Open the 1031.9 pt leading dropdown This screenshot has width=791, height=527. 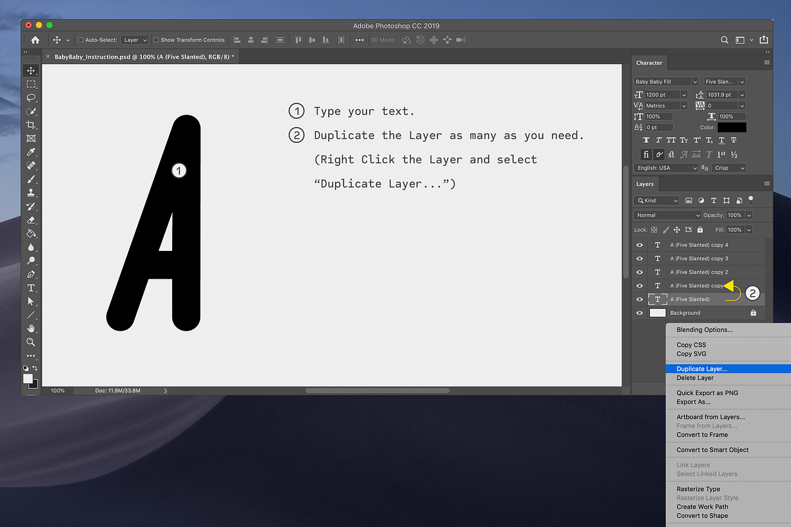coord(742,95)
